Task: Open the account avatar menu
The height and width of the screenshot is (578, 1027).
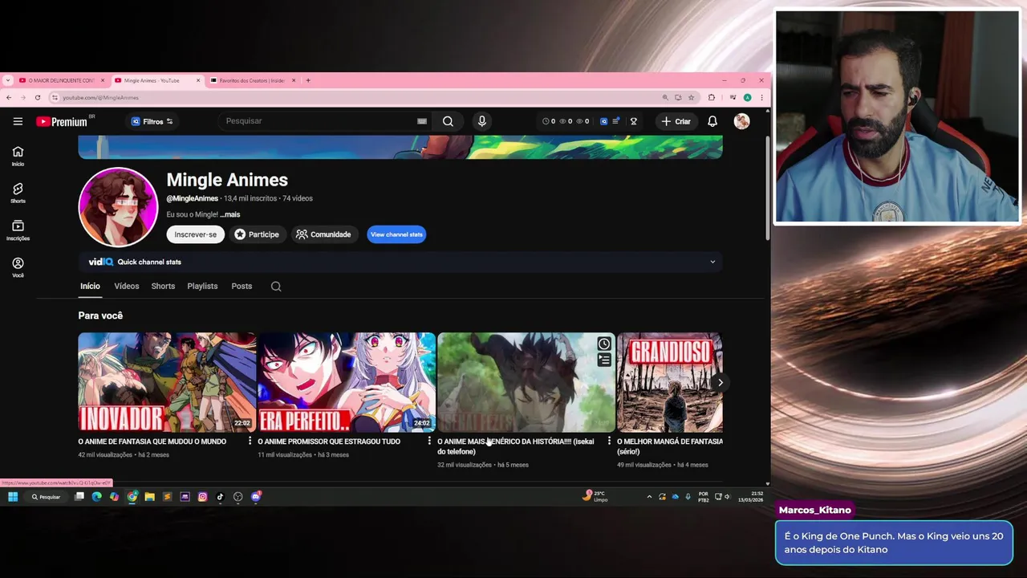Action: tap(741, 121)
